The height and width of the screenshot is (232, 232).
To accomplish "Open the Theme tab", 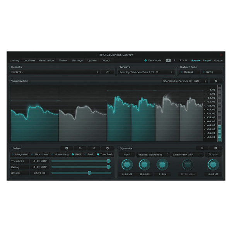I will (x=63, y=61).
